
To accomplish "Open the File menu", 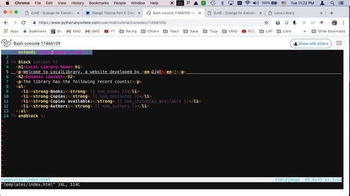I will [x=38, y=3].
